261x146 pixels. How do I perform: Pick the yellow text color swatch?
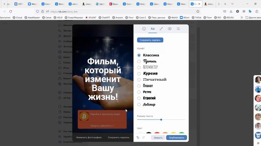coord(173,133)
